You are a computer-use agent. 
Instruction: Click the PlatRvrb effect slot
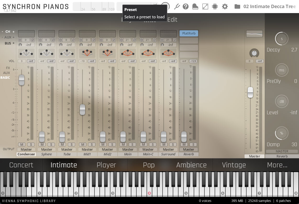[189, 33]
